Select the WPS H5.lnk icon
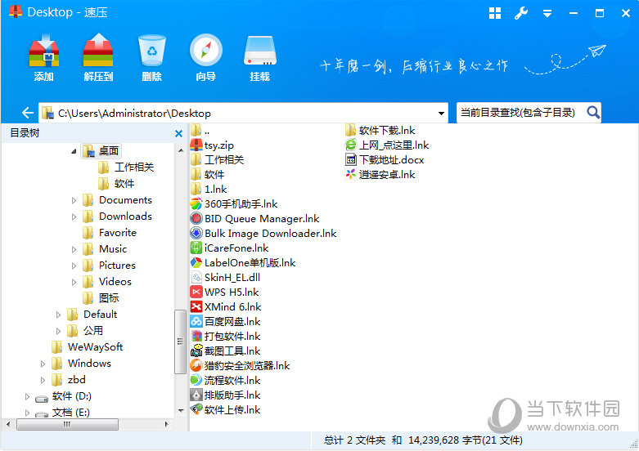 (196, 292)
